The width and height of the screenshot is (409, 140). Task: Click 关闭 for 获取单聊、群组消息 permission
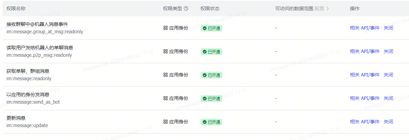(x=388, y=75)
